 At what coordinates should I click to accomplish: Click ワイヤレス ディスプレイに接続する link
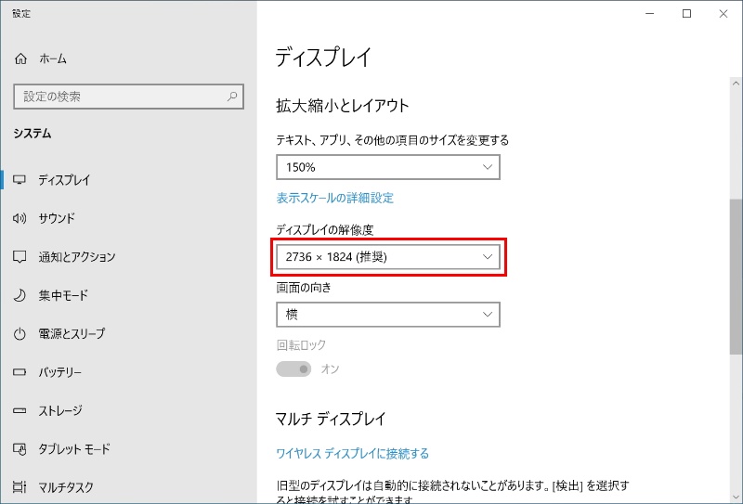point(353,454)
